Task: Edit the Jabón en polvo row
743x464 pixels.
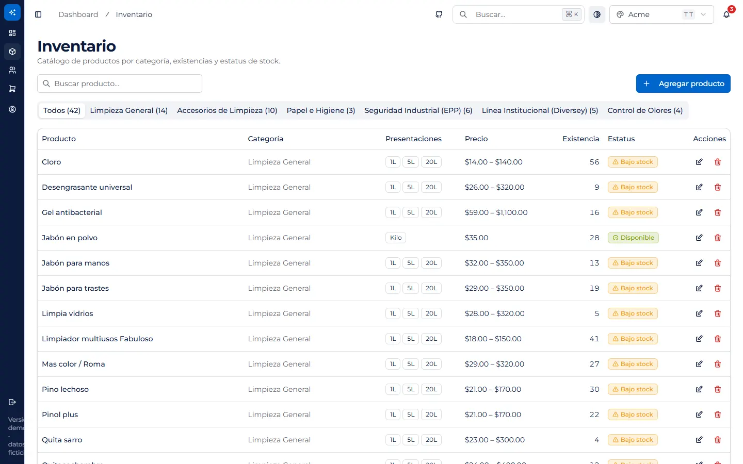Action: click(x=699, y=238)
